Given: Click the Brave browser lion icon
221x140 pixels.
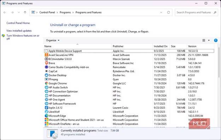Looking at the screenshot, I should coord(47,63).
